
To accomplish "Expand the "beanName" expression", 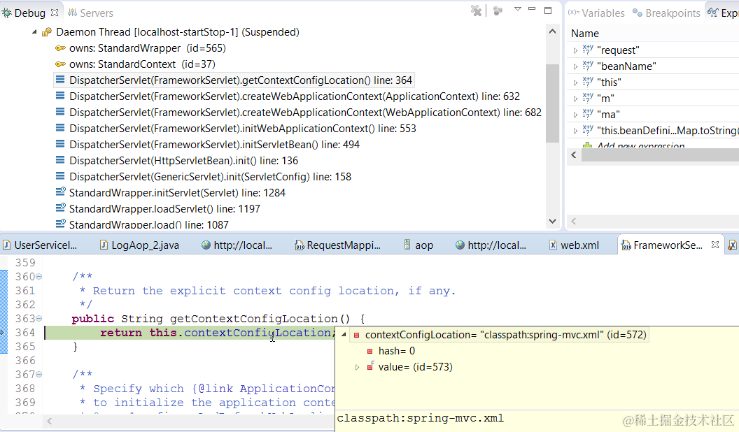I will point(575,66).
